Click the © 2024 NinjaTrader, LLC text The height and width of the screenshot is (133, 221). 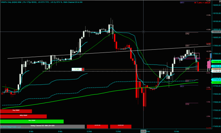click(11, 127)
